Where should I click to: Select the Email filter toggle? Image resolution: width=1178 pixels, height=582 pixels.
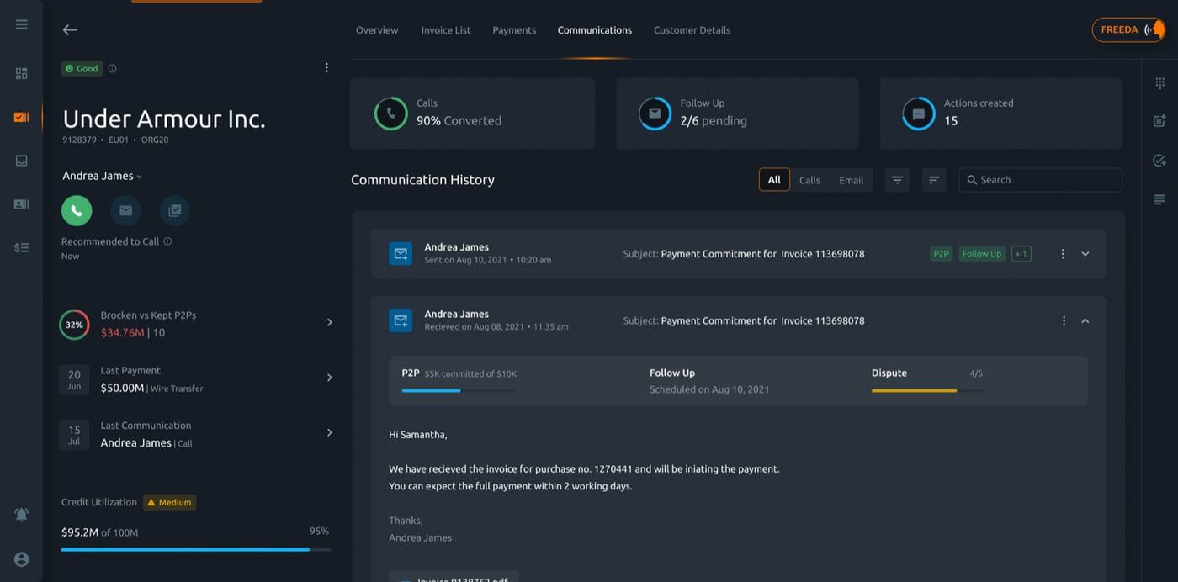[851, 180]
